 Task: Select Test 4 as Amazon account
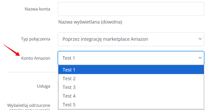pos(131,96)
